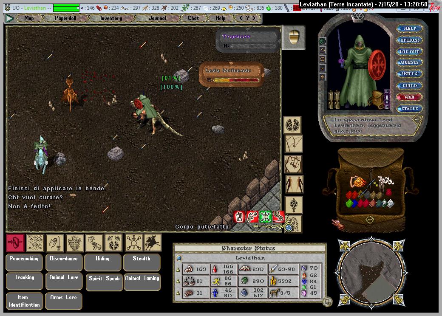This screenshot has width=442, height=316.
Task: Click the red standing figure buff icon
Action: 239,217
